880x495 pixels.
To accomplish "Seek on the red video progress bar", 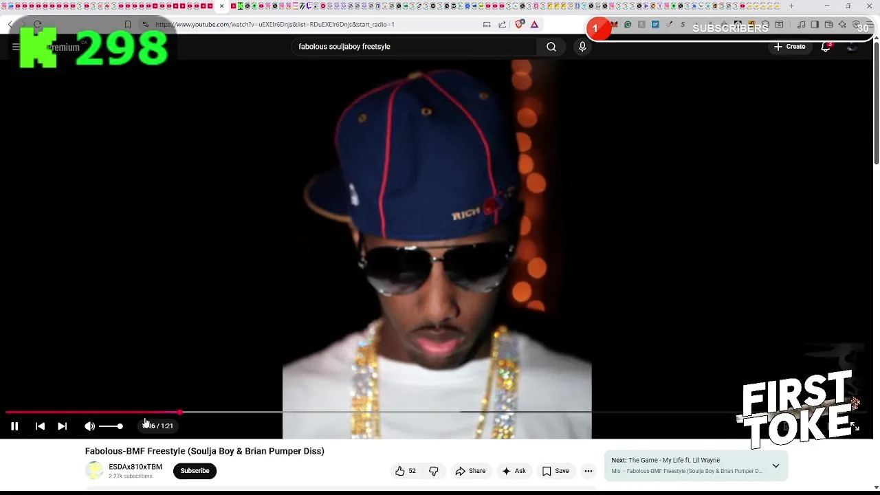I will pyautogui.click(x=93, y=412).
